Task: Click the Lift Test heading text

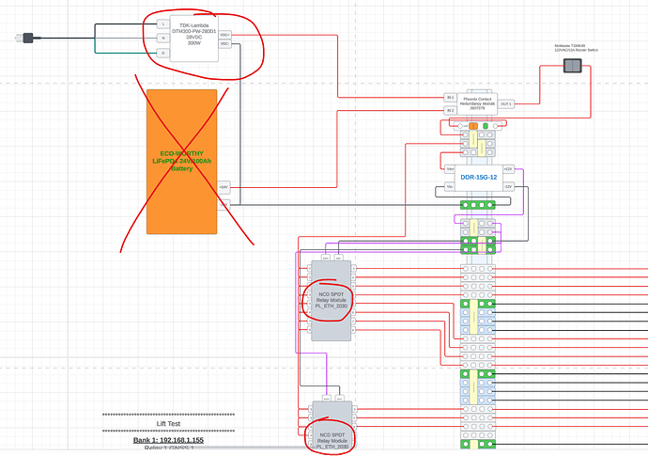Action: tap(169, 424)
